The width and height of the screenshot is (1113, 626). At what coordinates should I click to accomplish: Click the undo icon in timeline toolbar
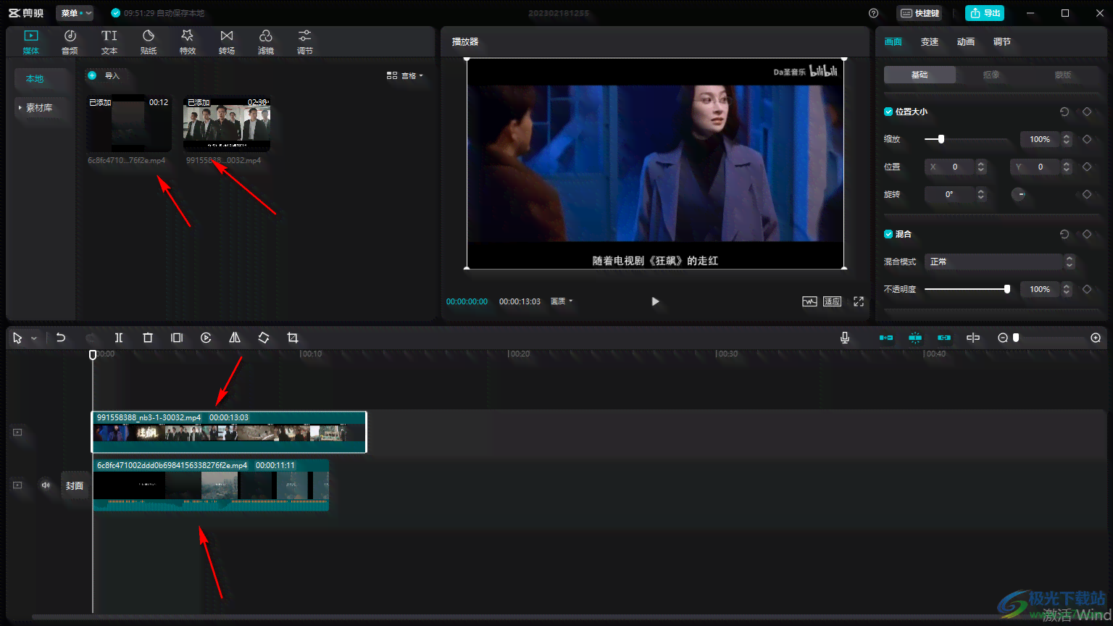click(x=61, y=338)
